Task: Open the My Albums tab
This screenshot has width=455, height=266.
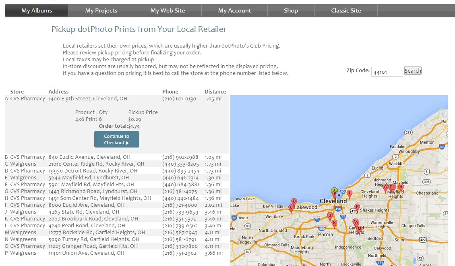Action: pyautogui.click(x=37, y=10)
